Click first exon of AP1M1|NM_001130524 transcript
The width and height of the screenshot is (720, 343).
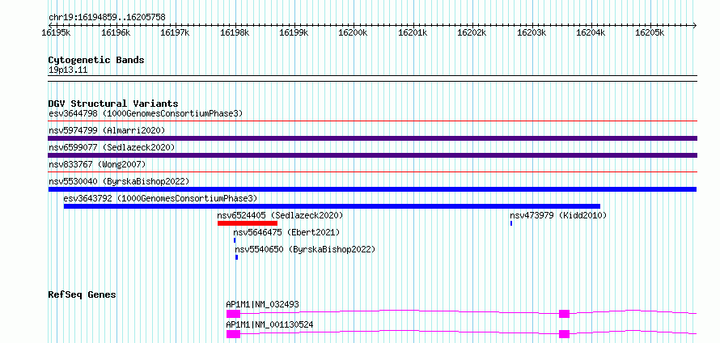point(233,334)
